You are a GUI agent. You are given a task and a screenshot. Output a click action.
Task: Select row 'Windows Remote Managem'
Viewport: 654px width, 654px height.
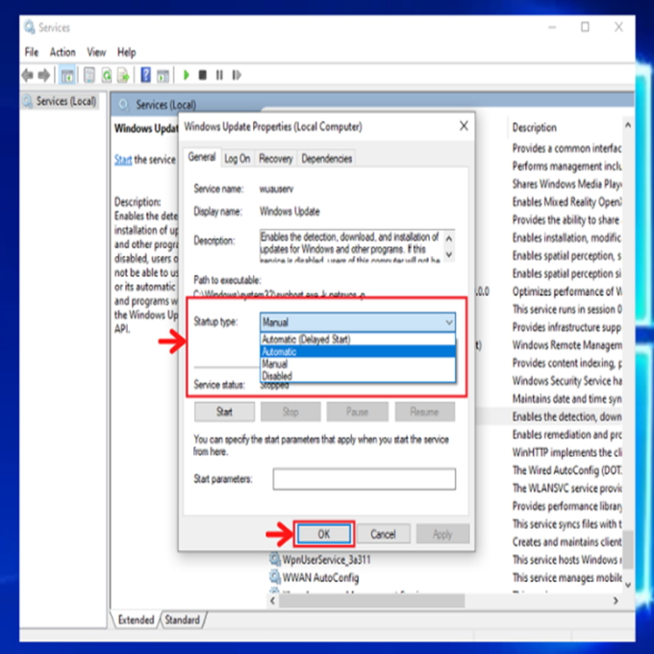click(566, 345)
